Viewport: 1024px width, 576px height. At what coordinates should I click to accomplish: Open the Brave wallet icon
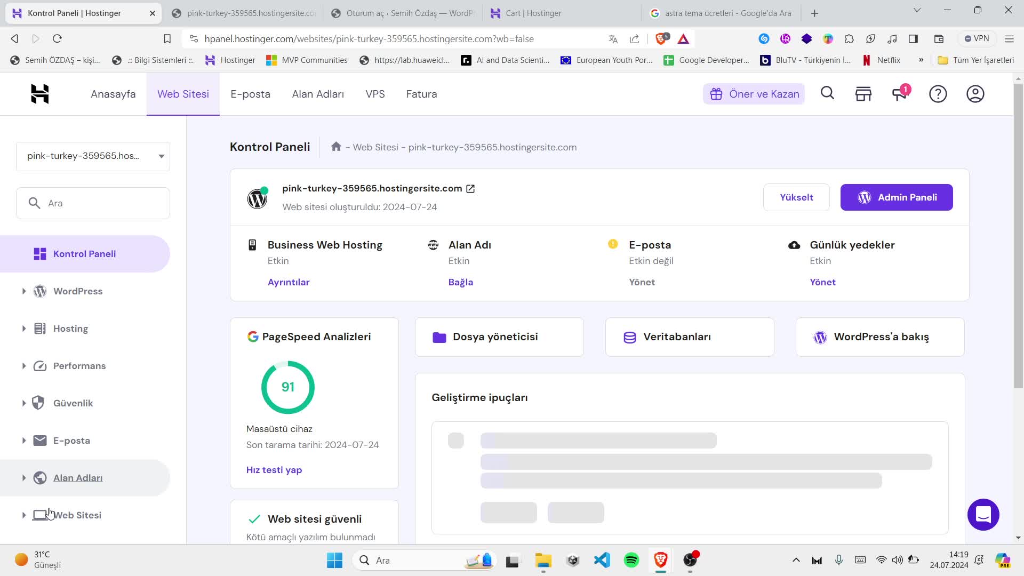[x=939, y=39]
